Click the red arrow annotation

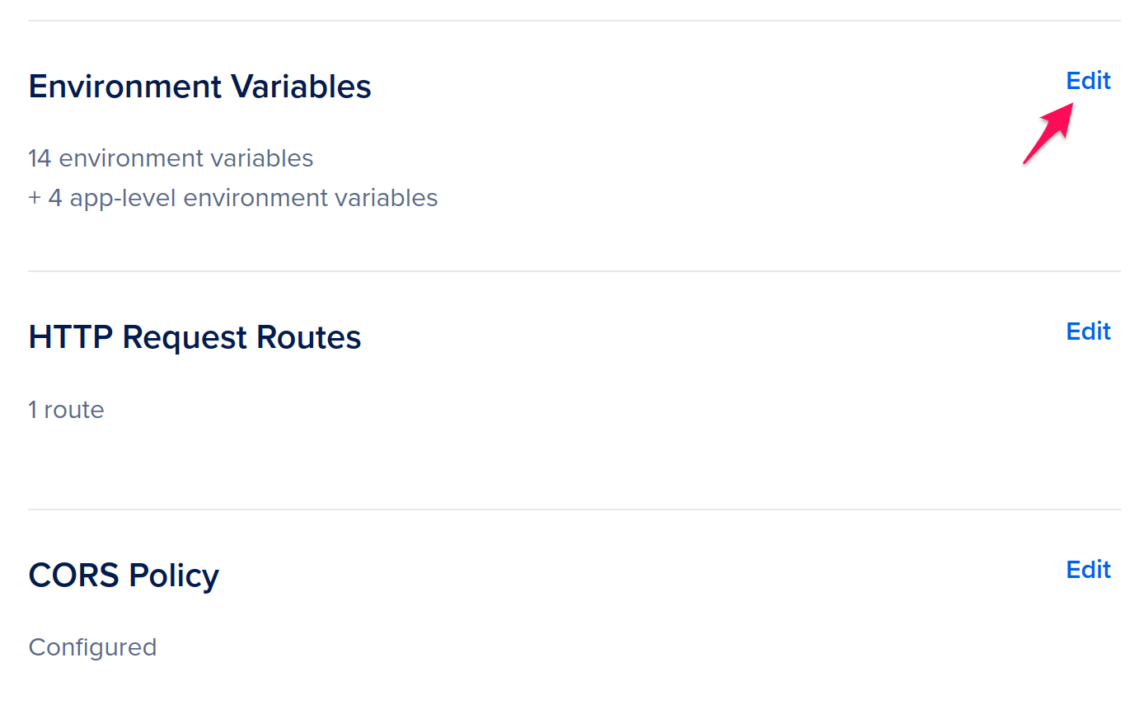click(x=1048, y=133)
